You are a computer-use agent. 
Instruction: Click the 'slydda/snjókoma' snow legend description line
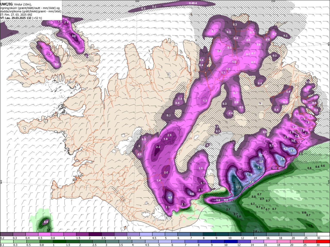click(31, 11)
